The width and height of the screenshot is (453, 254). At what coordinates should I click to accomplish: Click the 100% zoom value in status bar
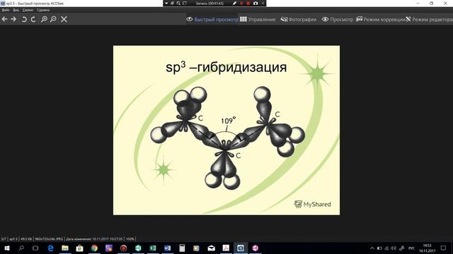[130, 239]
